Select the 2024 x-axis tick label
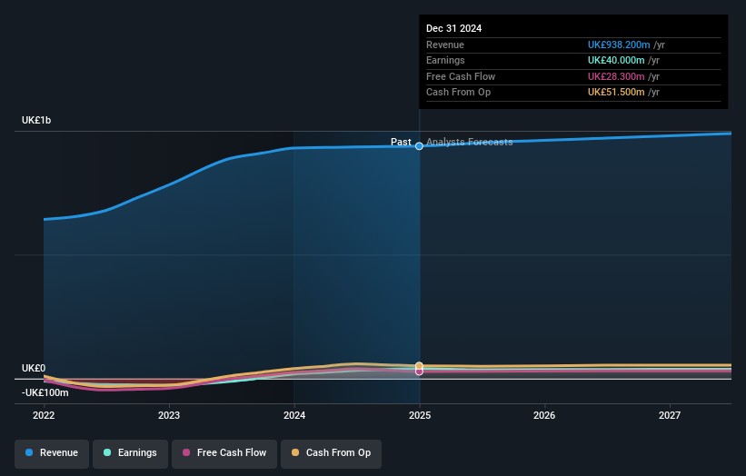Screen dimensions: 746x476 293,415
